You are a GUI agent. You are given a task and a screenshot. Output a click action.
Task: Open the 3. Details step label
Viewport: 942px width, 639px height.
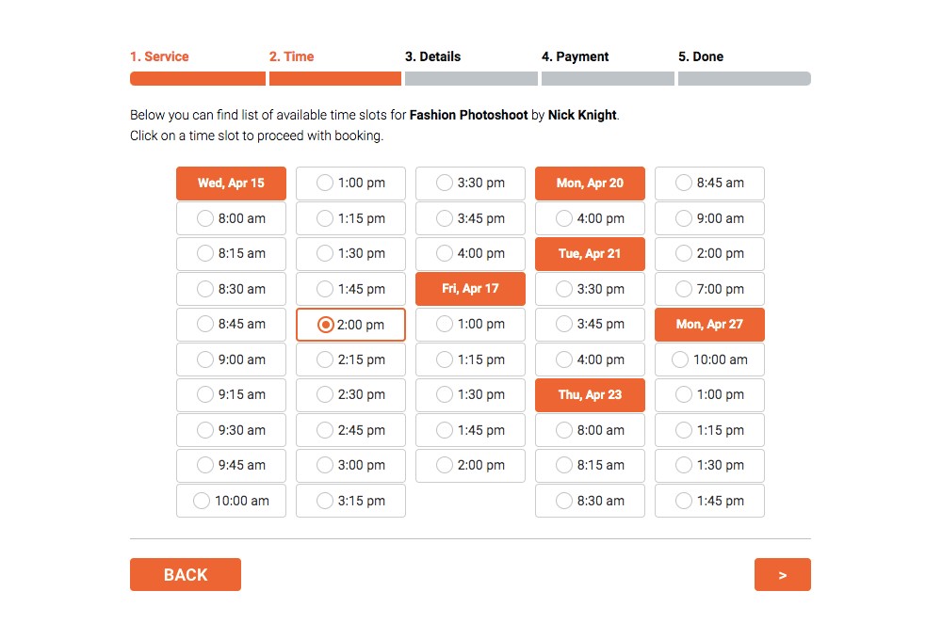[x=432, y=56]
